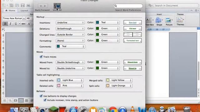Switch to Draft view icon at bottom
This screenshot has height=112, width=200.
[4, 101]
